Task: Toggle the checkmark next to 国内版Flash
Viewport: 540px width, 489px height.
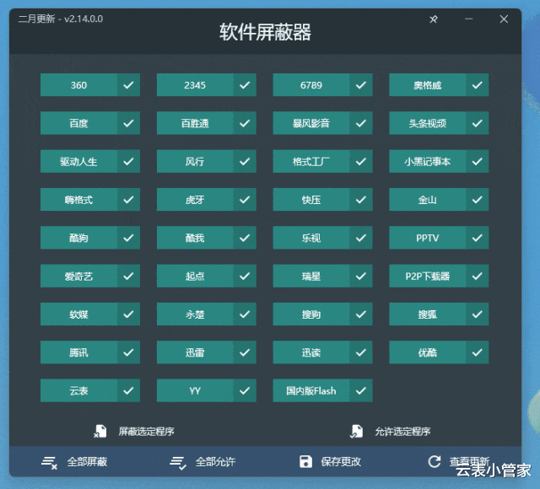Action: [x=361, y=390]
